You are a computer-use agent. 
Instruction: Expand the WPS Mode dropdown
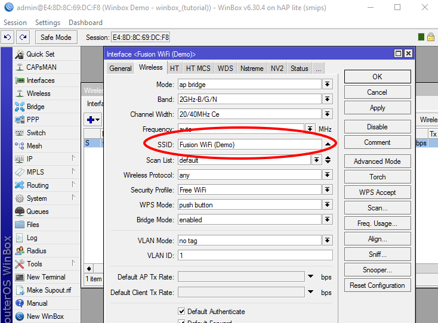[328, 205]
